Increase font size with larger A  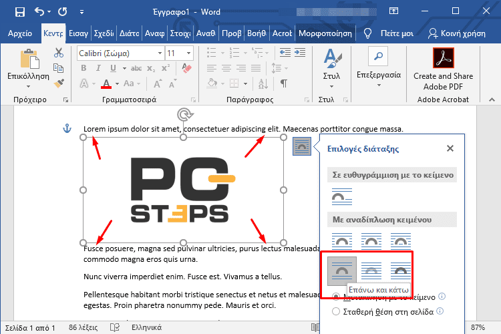(x=158, y=83)
